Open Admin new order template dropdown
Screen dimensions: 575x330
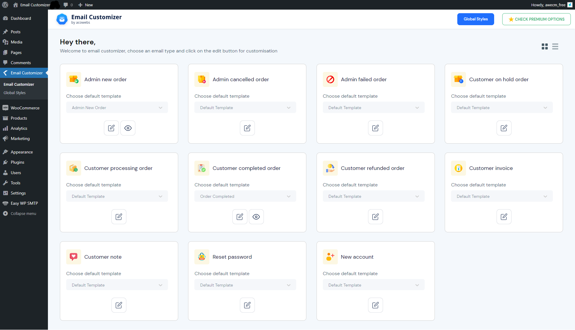[117, 108]
